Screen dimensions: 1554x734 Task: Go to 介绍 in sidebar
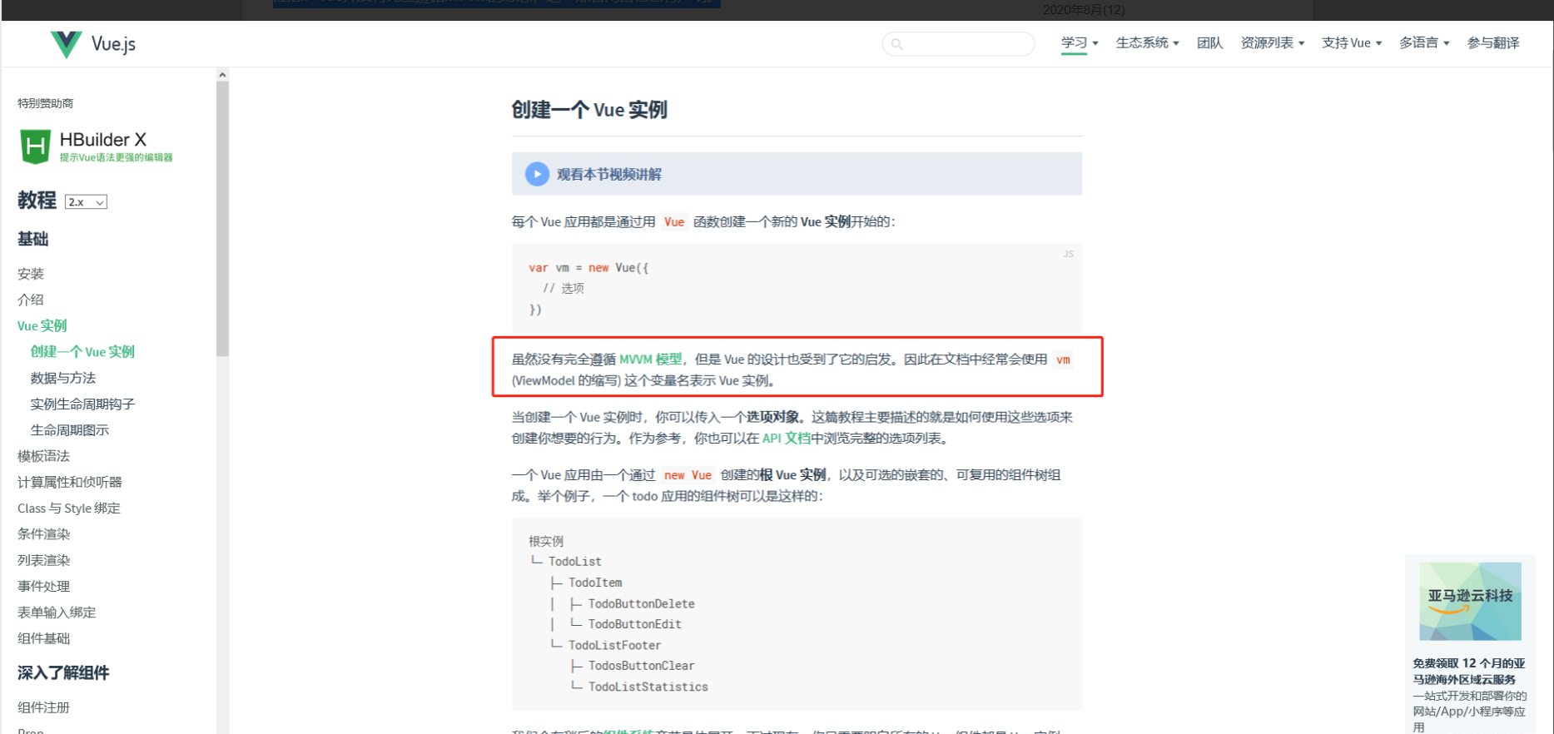click(x=31, y=300)
